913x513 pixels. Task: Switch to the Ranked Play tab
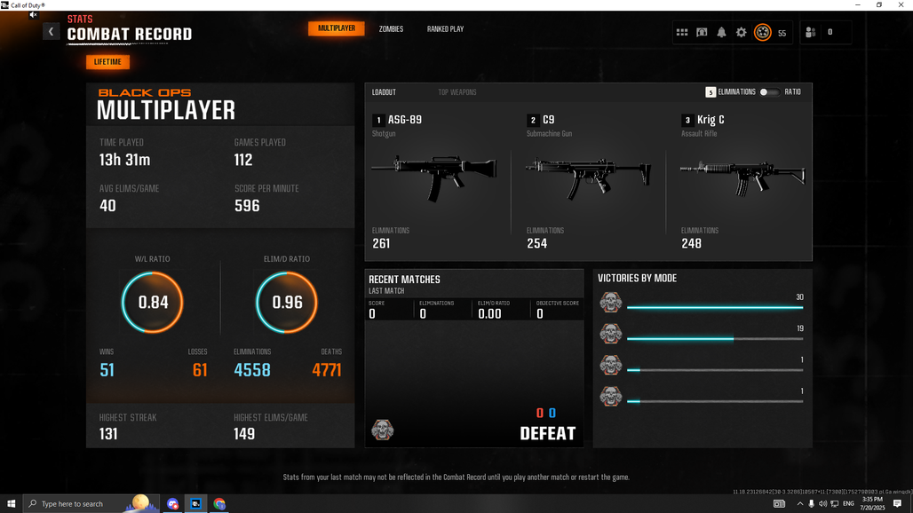pyautogui.click(x=446, y=29)
